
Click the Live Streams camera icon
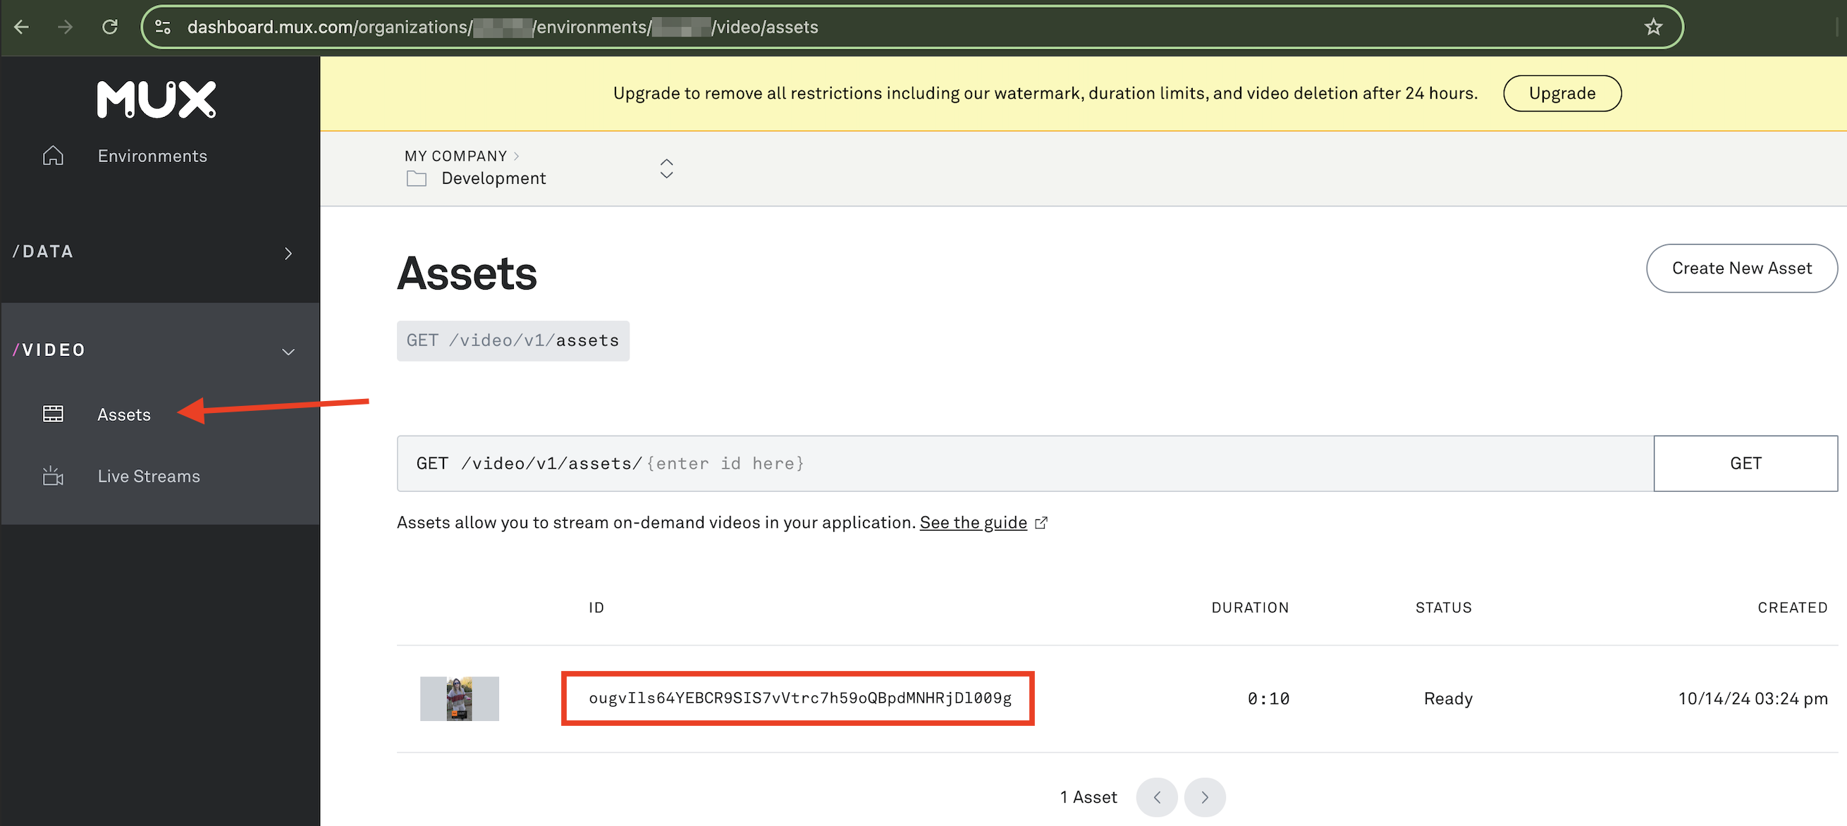pos(53,476)
